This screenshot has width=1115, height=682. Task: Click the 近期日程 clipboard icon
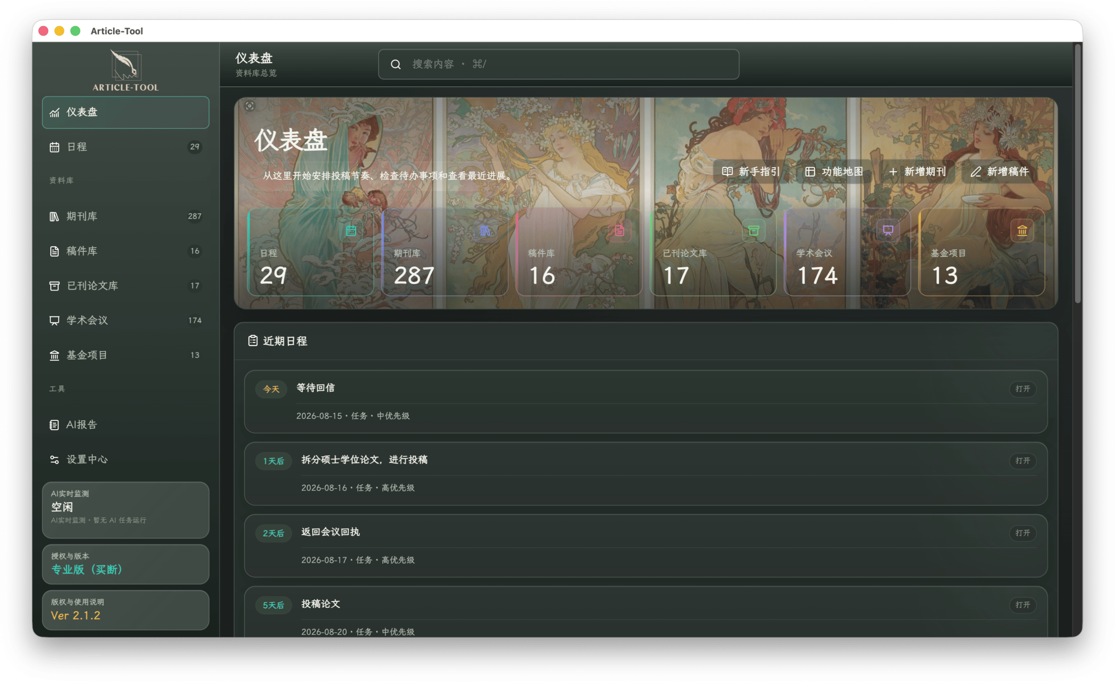[x=253, y=340]
